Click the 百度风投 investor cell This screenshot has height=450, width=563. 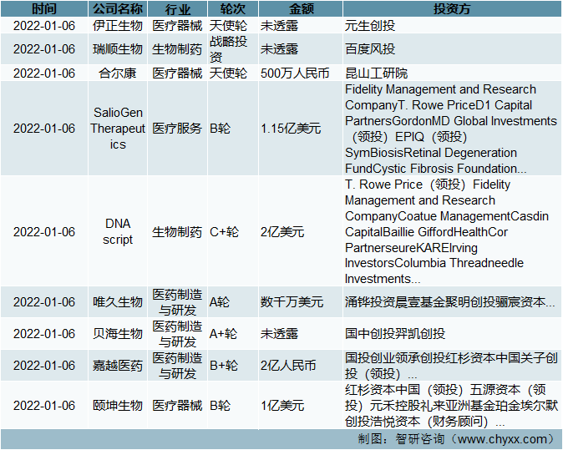point(370,49)
